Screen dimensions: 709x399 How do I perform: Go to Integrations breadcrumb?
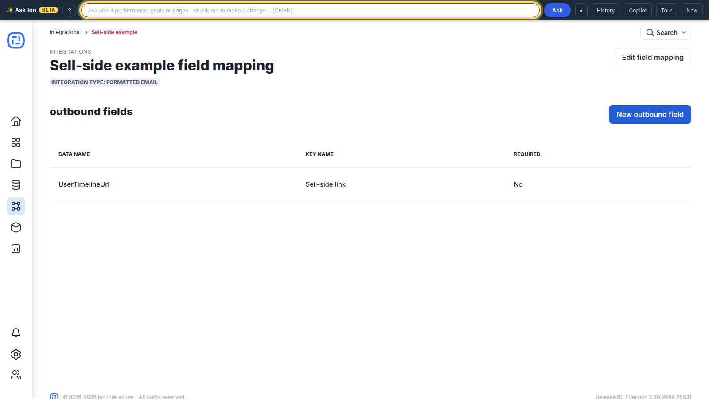click(64, 32)
